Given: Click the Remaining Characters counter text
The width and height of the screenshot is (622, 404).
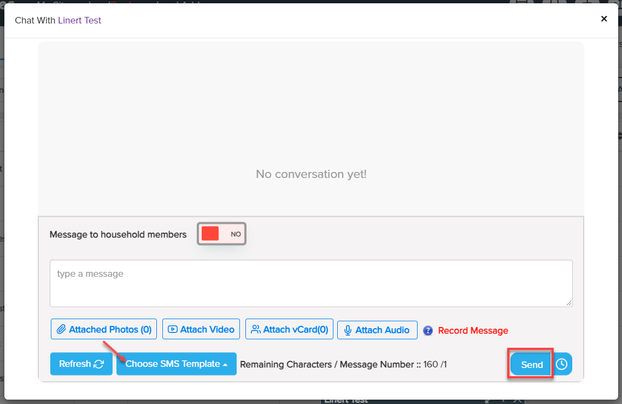Looking at the screenshot, I should [343, 364].
